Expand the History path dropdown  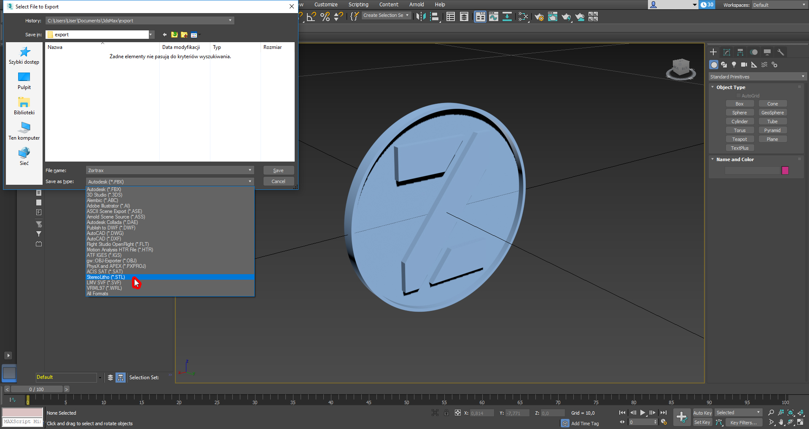coord(230,21)
